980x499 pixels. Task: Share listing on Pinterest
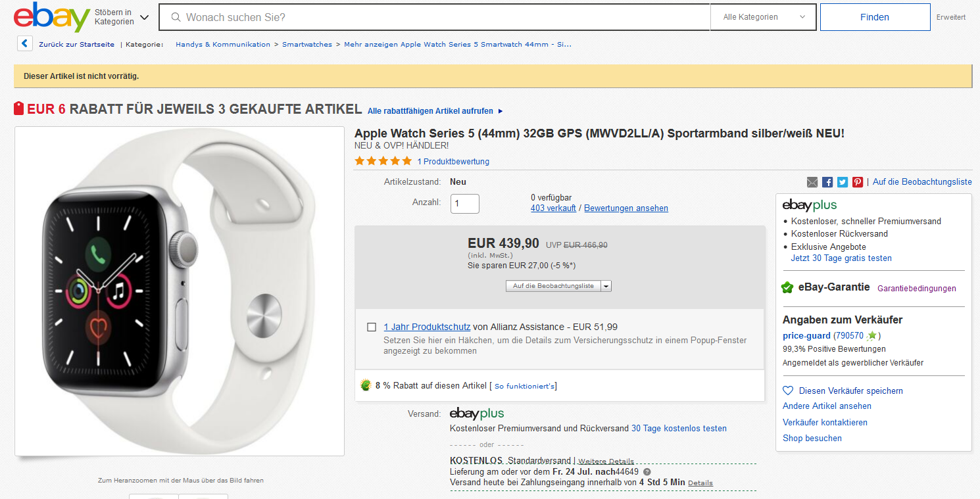[x=858, y=182]
